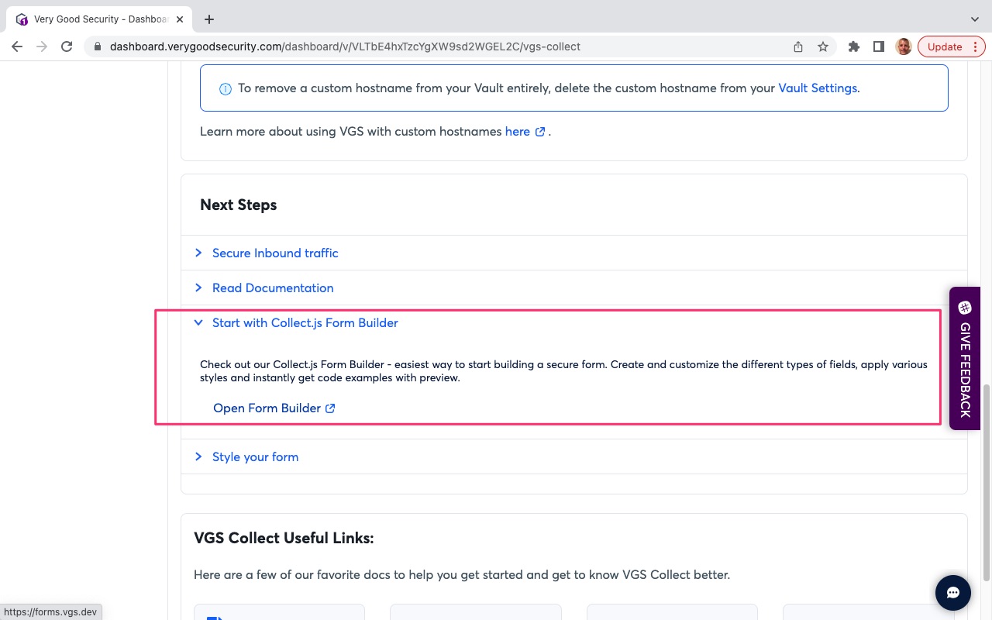Image resolution: width=992 pixels, height=620 pixels.
Task: Bookmark this page with star icon
Action: point(823,46)
